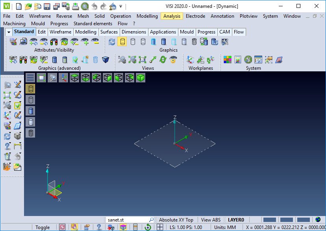
Task: Click the four-pane window icon in status bar
Action: click(160, 227)
